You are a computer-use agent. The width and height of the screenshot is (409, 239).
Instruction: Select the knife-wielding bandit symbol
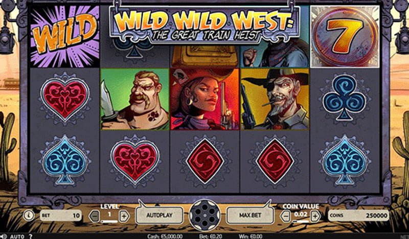pos(135,99)
